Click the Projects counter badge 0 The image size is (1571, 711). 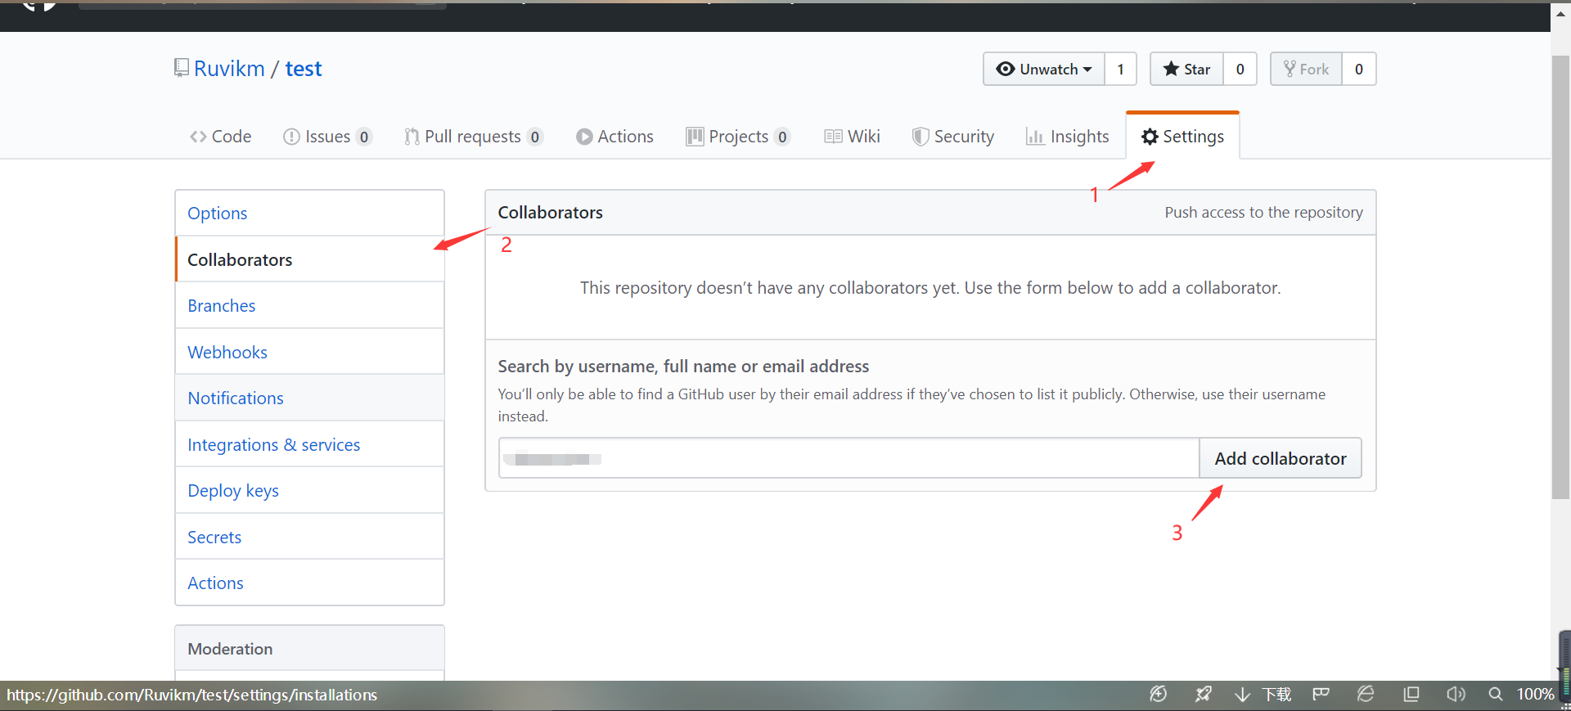pyautogui.click(x=782, y=137)
